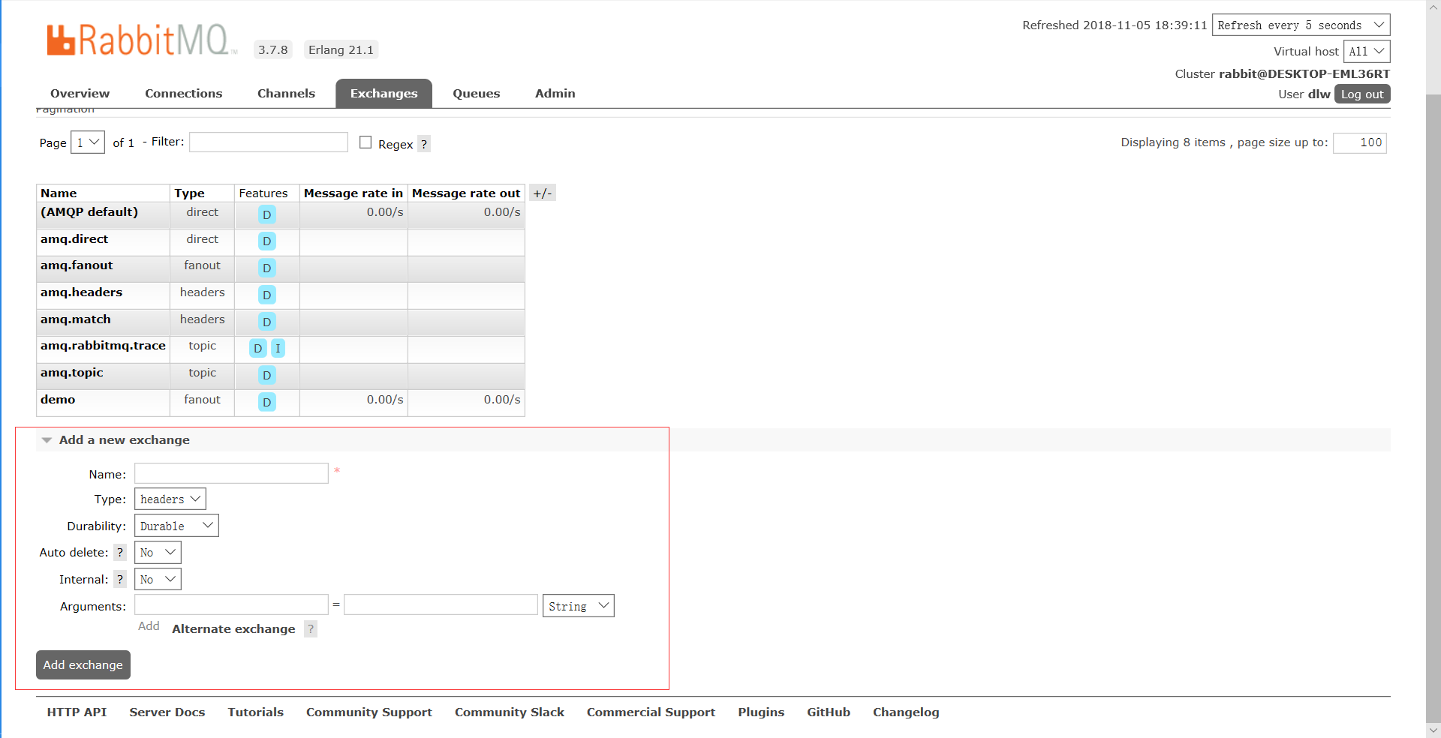Click the D badge in amq.rabbitmq.trace row

257,348
